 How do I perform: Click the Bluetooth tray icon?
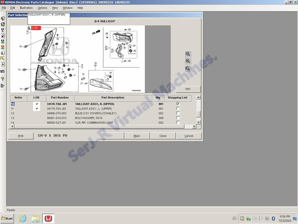(273, 218)
